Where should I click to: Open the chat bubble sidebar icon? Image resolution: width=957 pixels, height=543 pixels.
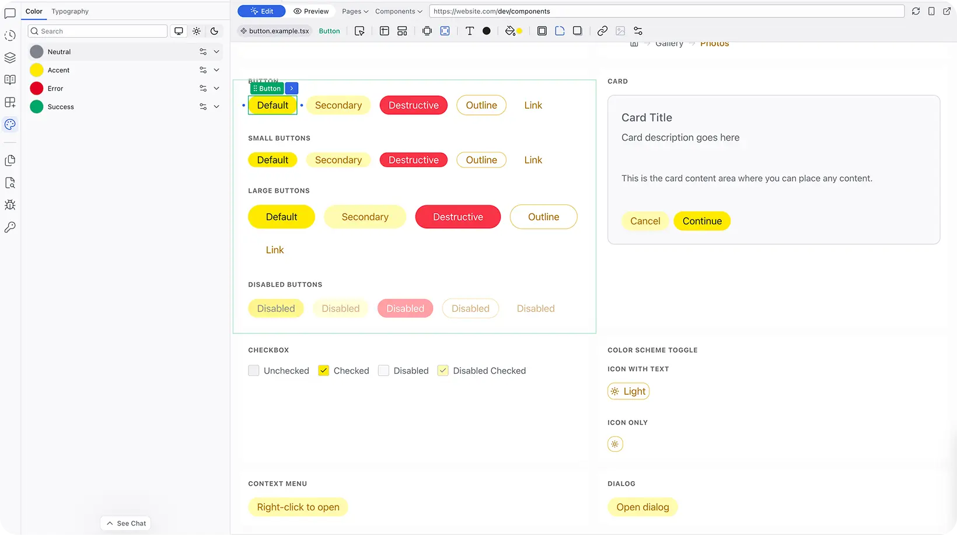coord(10,13)
